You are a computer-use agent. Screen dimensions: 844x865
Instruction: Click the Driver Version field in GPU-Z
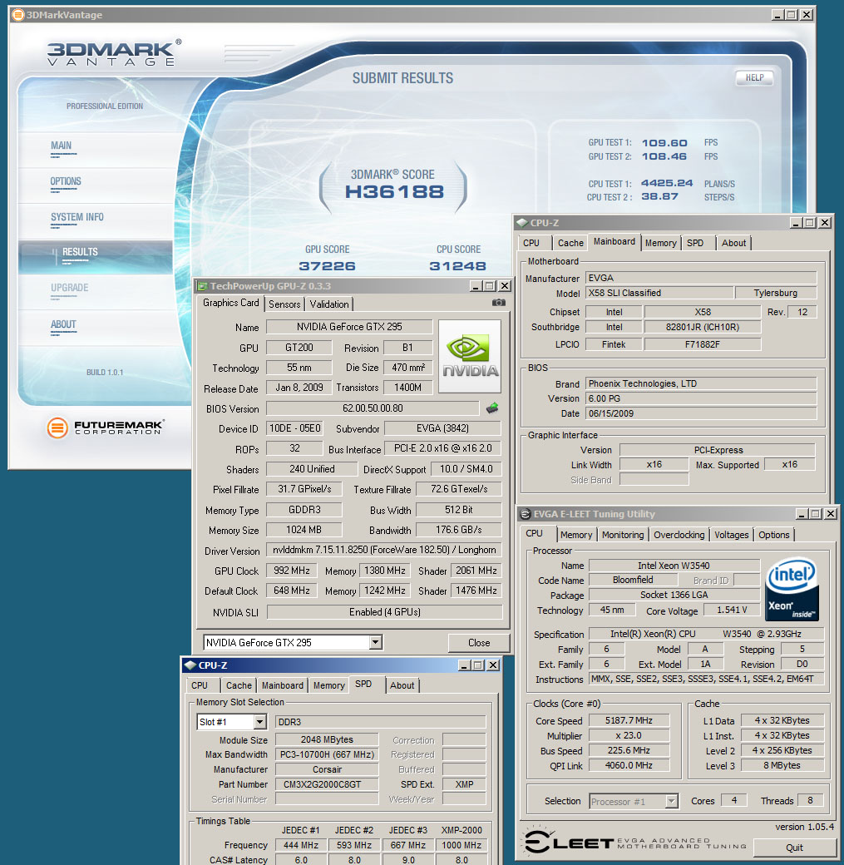(x=384, y=550)
